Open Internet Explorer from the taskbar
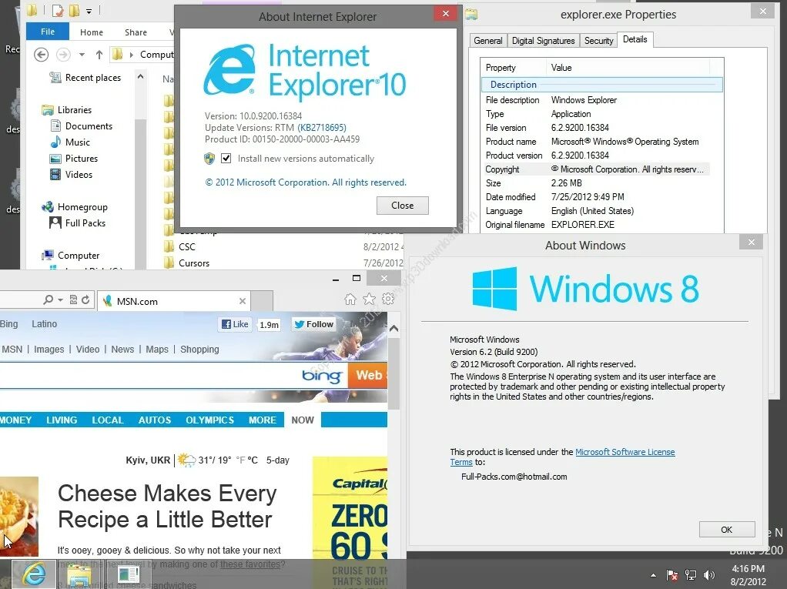This screenshot has width=787, height=589. coord(34,574)
